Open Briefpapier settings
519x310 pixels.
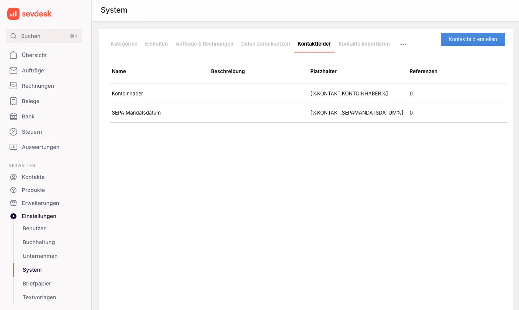coord(37,284)
